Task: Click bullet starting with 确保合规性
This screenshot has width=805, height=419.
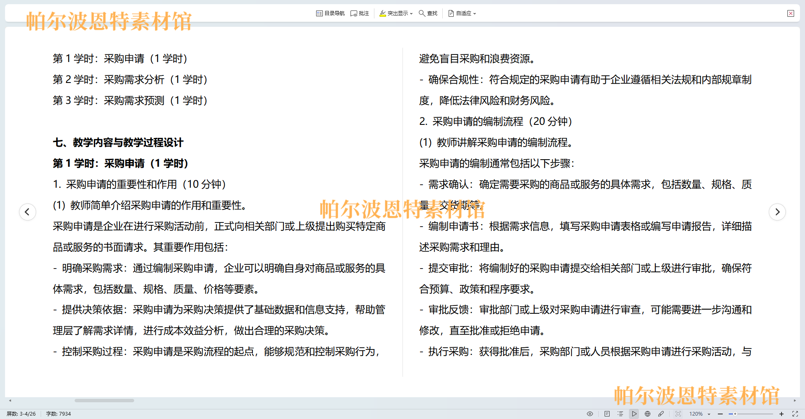Action: [586, 90]
